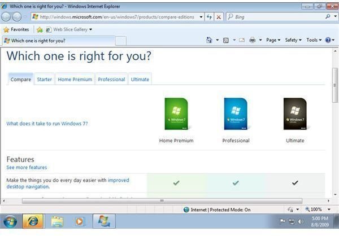
Task: Open 'What does it take to run Windows 7?' link
Action: point(47,124)
